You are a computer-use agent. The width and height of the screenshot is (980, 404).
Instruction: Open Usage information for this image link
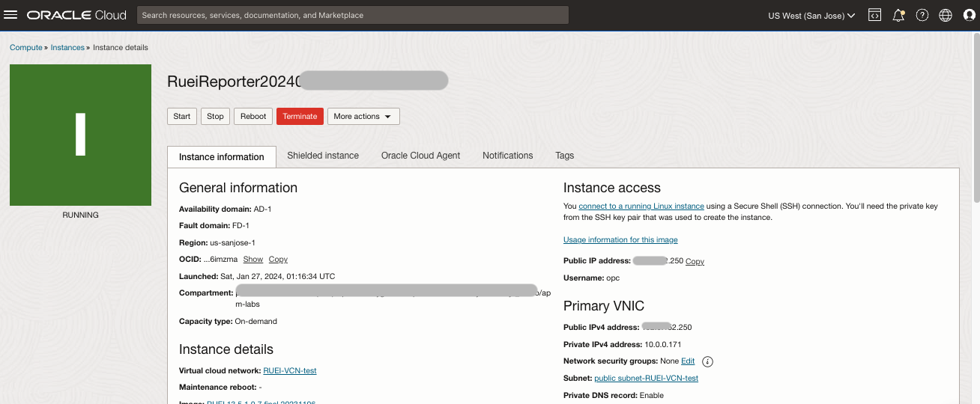point(620,240)
